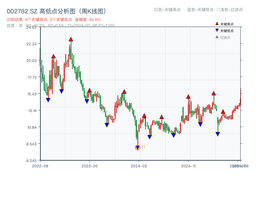Screen dimensions: 267x200
Task: Click the 2023-05 x-axis label
Action: pos(89,166)
